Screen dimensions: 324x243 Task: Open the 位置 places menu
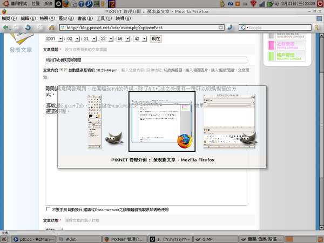point(36,4)
